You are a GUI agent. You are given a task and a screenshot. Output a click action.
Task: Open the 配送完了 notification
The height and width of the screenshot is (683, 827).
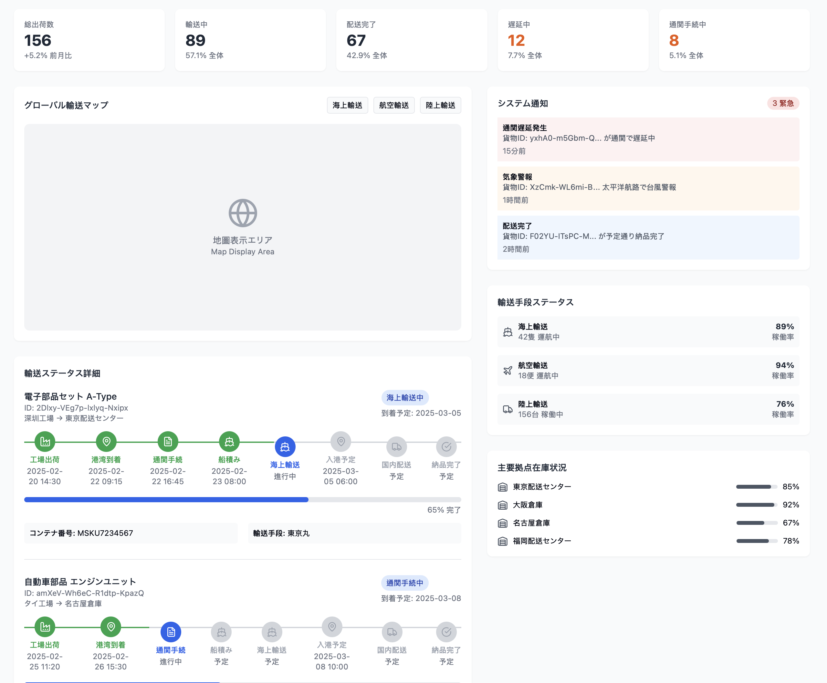(648, 237)
